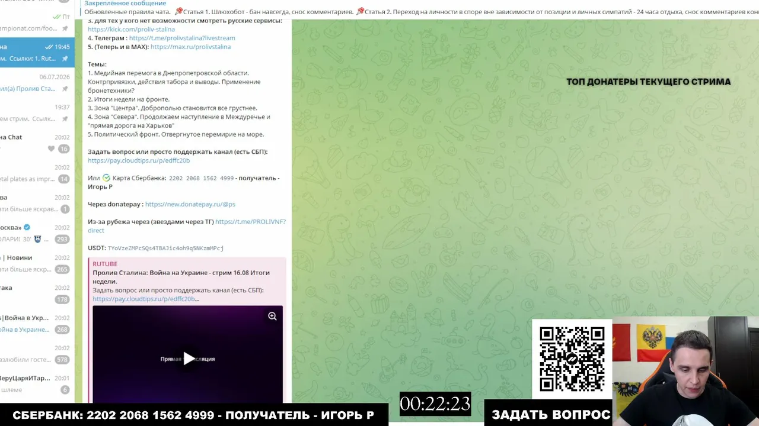Open the pinned message header 'Закреплённое сообщение'
759x426 pixels.
[125, 4]
